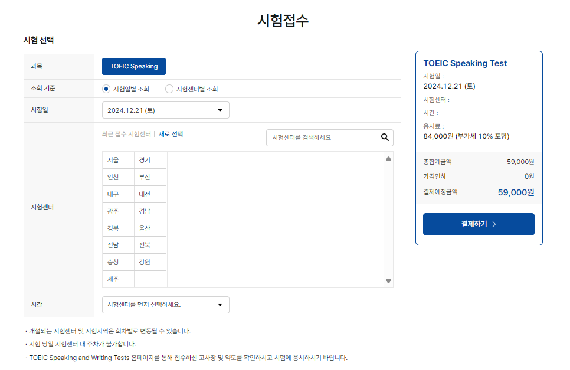This screenshot has height=370, width=570.
Task: Pick the 제주 region
Action: click(118, 279)
